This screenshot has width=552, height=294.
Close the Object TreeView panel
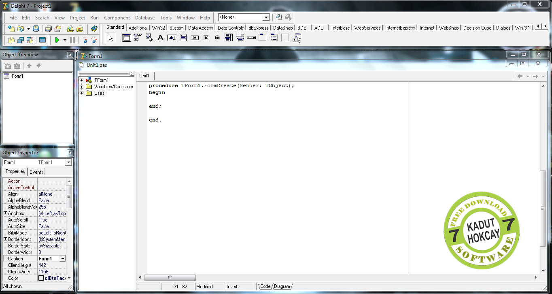pyautogui.click(x=70, y=55)
